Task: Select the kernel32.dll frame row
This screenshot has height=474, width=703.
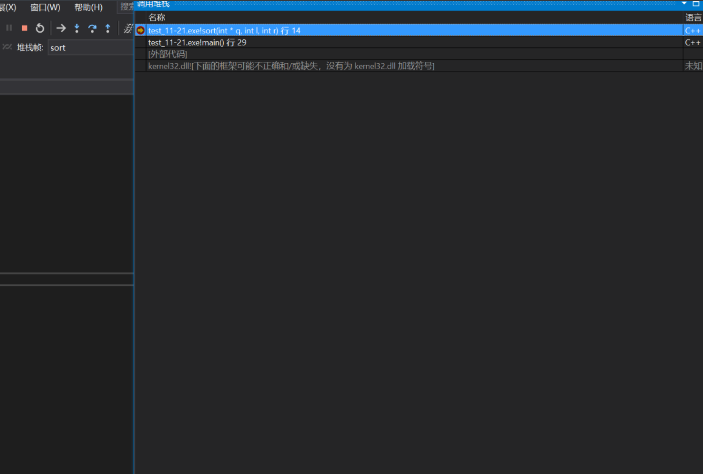Action: coord(414,66)
